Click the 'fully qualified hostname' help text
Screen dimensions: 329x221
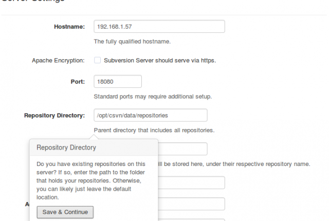132,42
